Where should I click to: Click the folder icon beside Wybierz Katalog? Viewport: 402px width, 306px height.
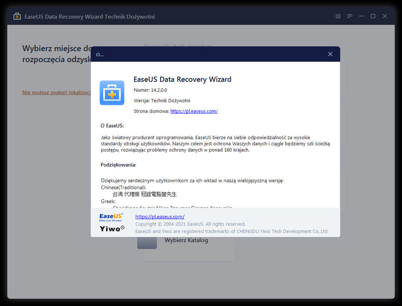(x=147, y=243)
